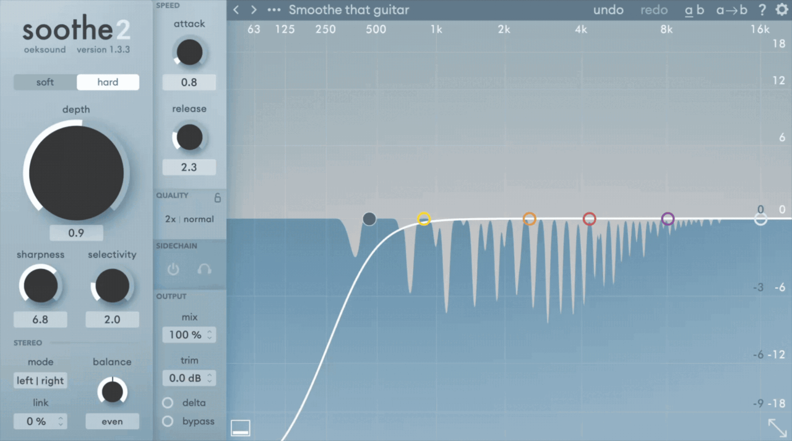The width and height of the screenshot is (792, 441).
Task: Click the spectrum display toggle icon at bottom
Action: tap(241, 427)
